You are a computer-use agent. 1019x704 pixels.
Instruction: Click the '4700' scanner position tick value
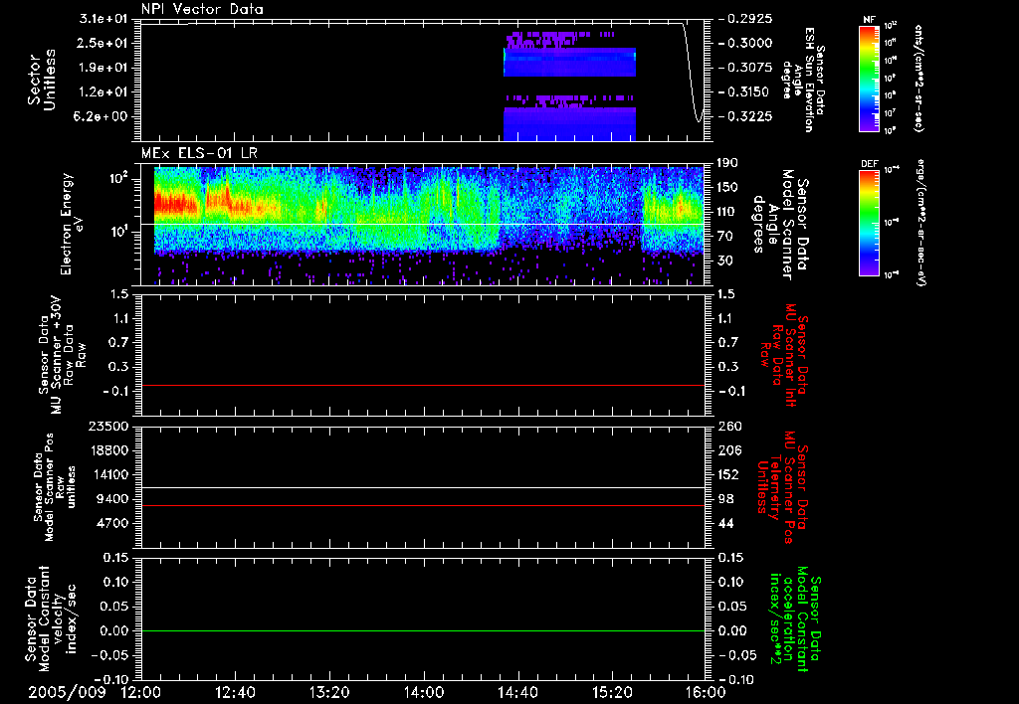pos(112,523)
